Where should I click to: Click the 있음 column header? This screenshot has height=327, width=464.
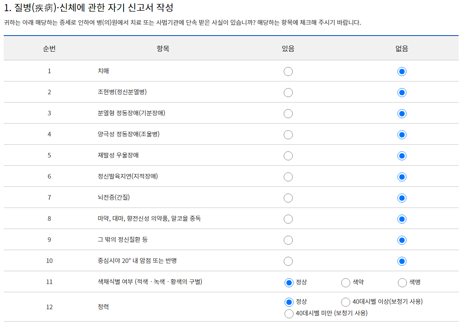point(288,48)
